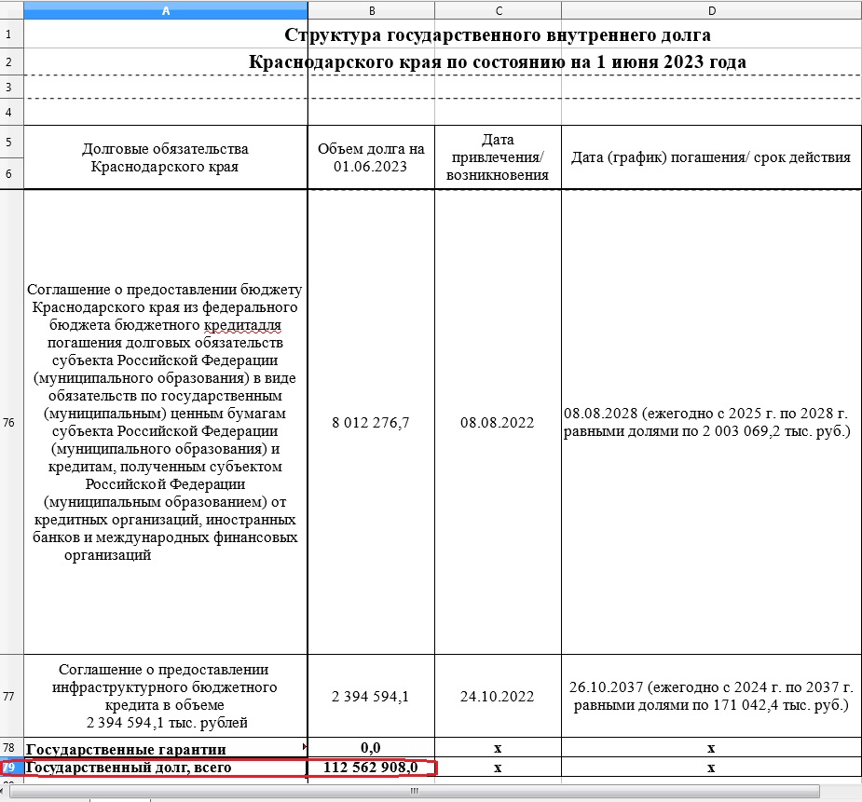Click subtitle 'Краснодарского края по состоянию на 1 июня 2023 года'
The height and width of the screenshot is (802, 862).
click(x=498, y=61)
